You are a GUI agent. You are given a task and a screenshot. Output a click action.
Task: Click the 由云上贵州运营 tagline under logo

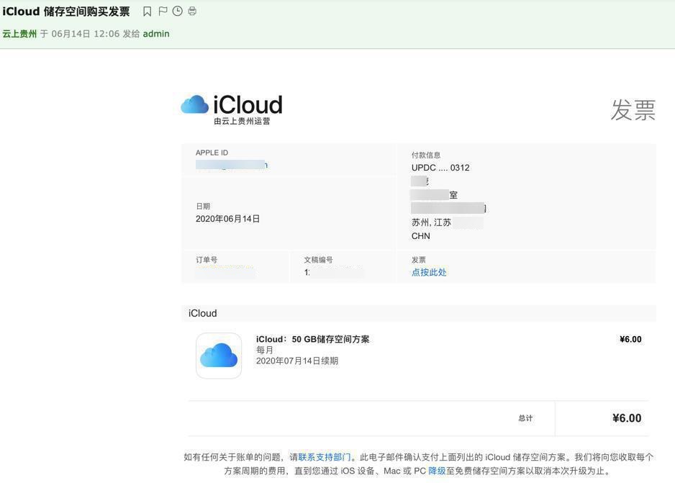(242, 122)
